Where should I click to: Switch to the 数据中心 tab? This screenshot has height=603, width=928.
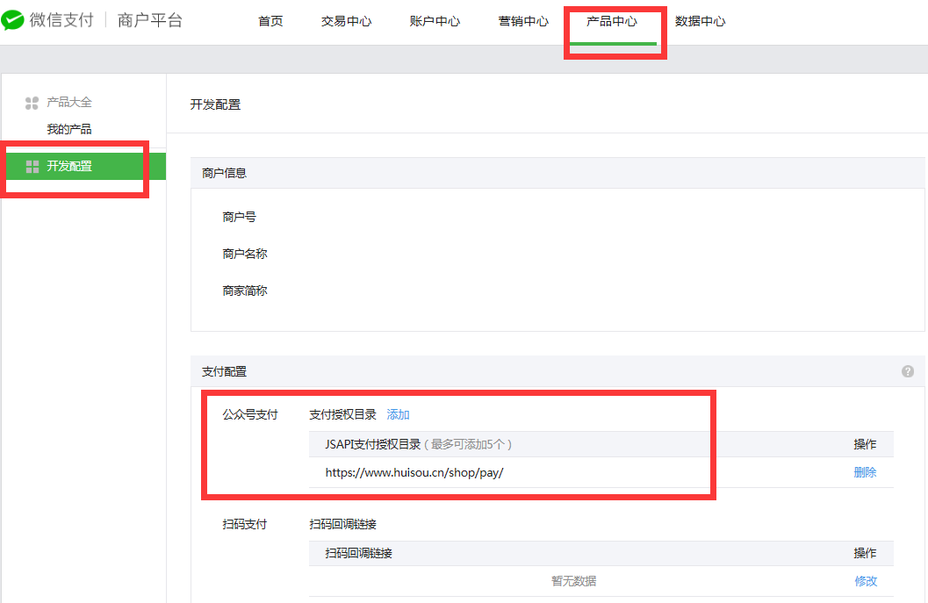[x=700, y=21]
